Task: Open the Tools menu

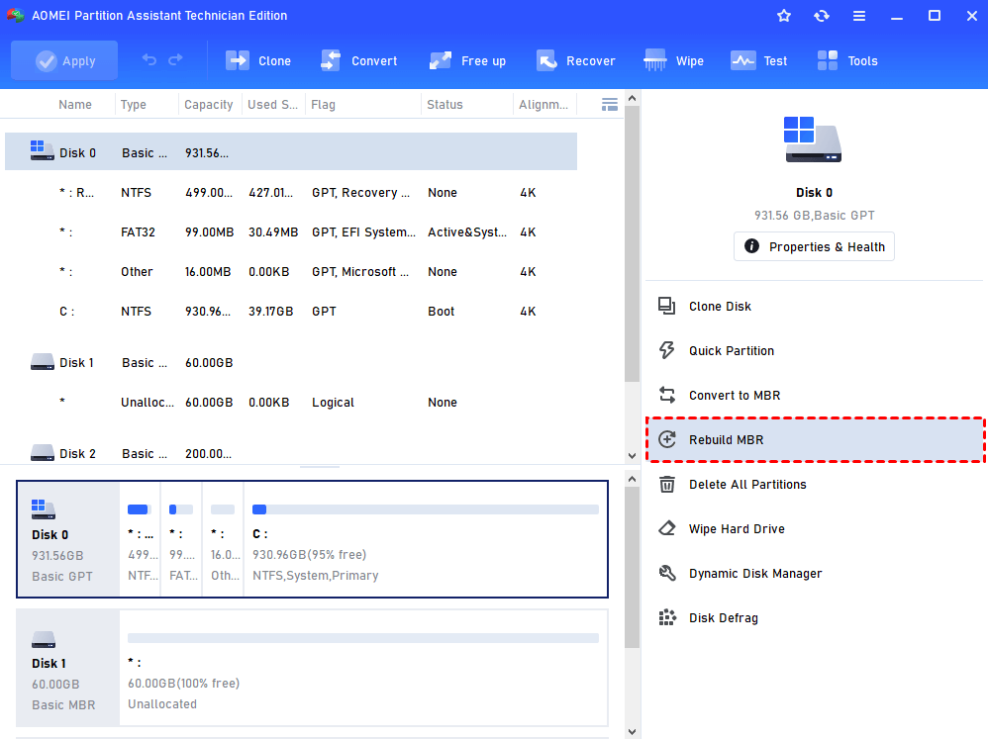Action: click(846, 60)
